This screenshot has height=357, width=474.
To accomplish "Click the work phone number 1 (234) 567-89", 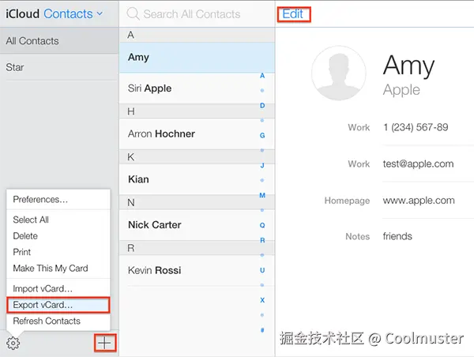I will coord(416,127).
